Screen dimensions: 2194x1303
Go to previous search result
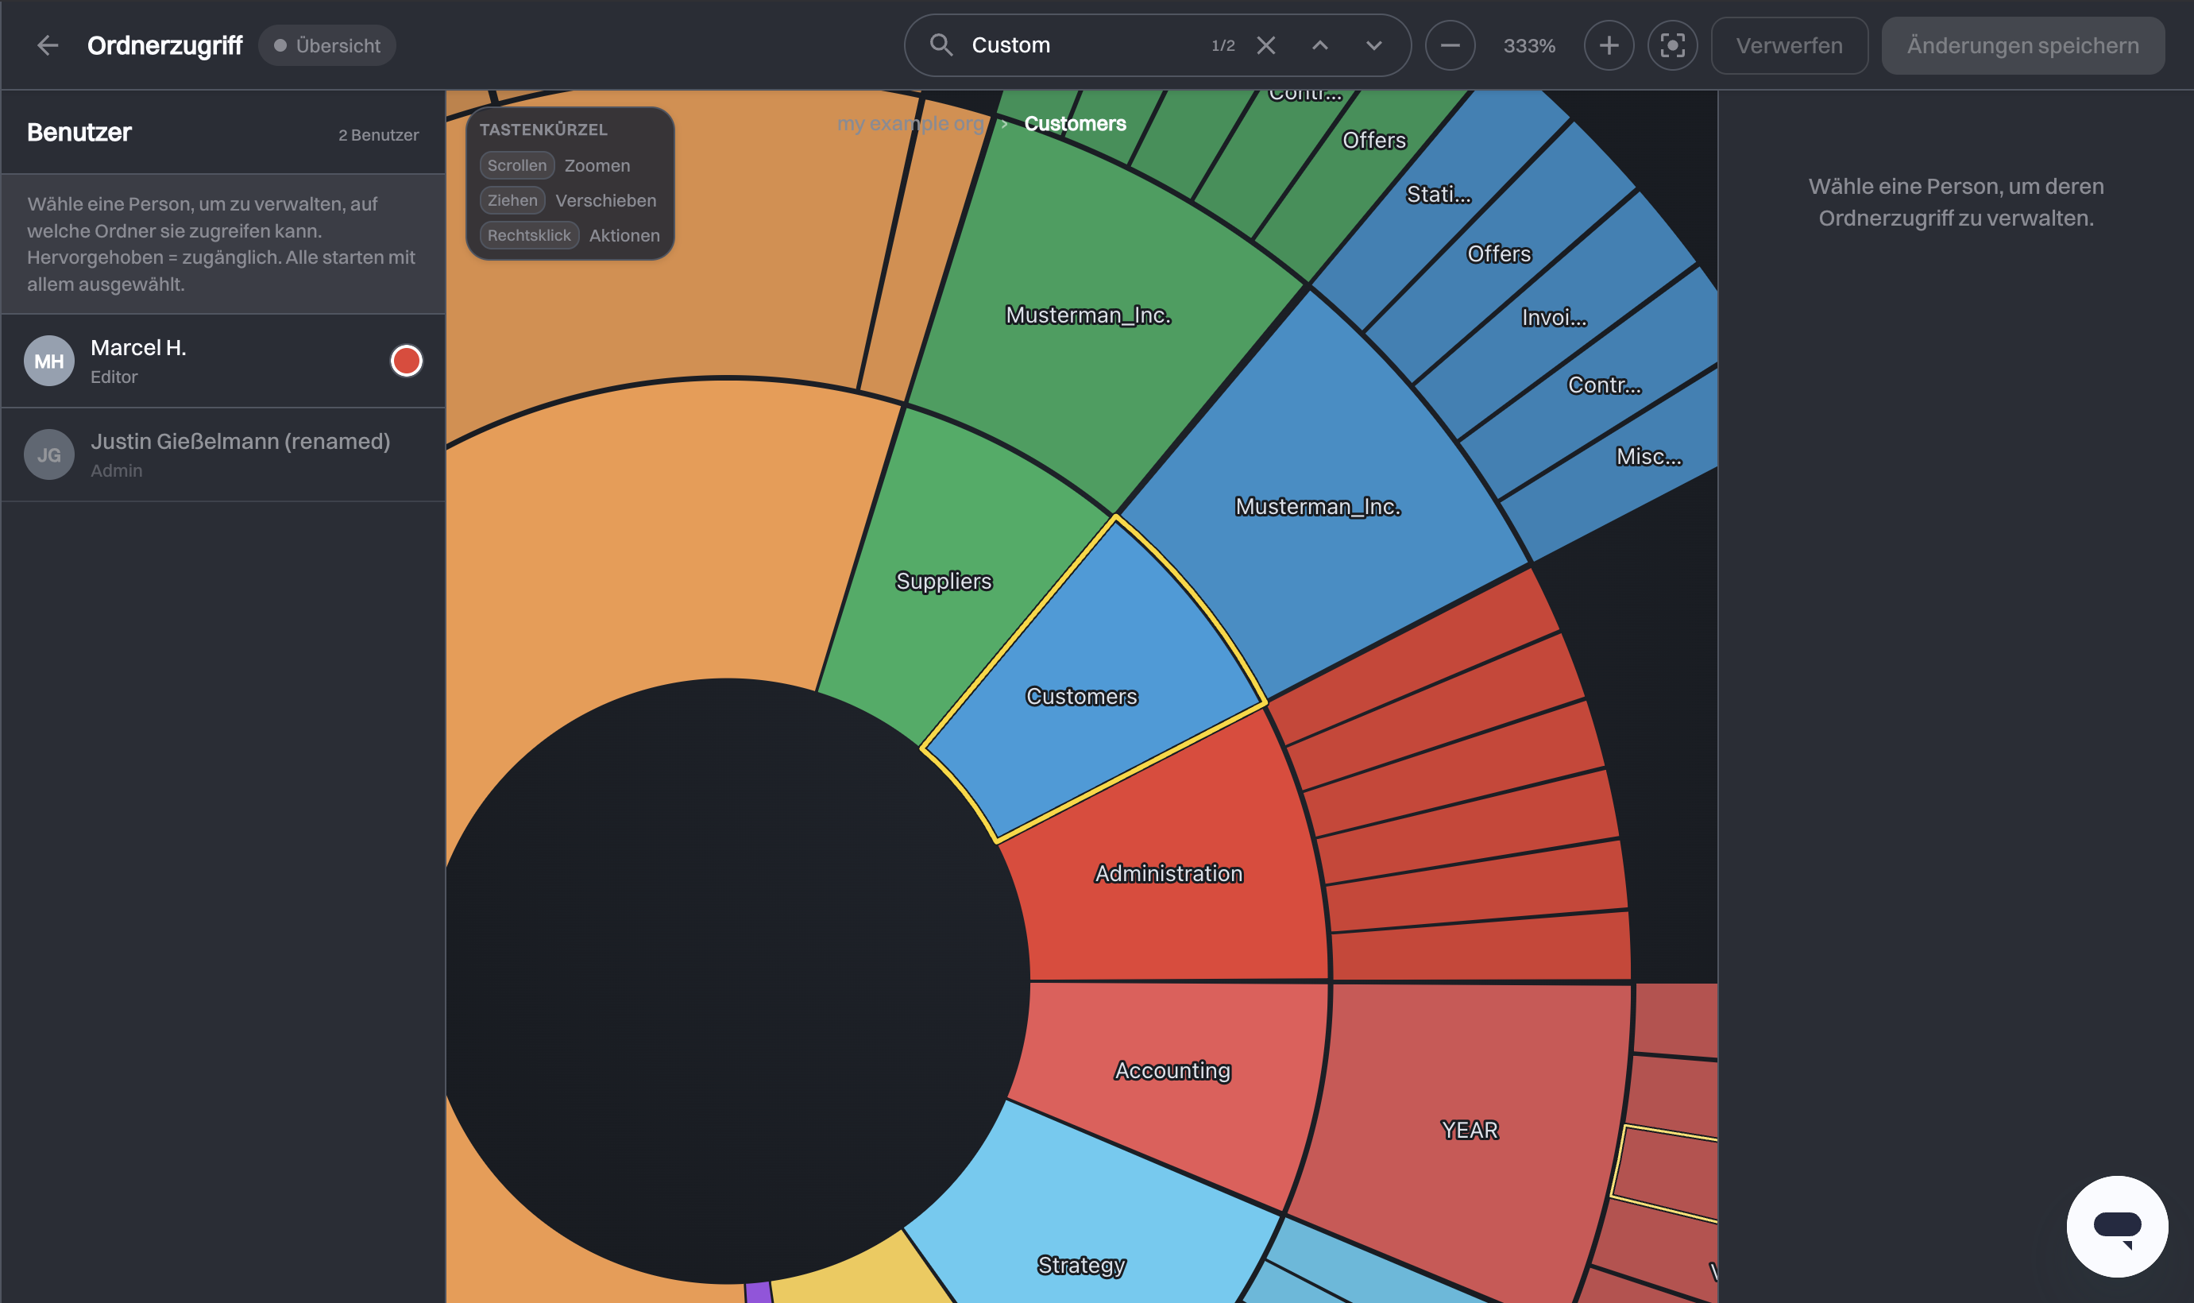click(1320, 45)
